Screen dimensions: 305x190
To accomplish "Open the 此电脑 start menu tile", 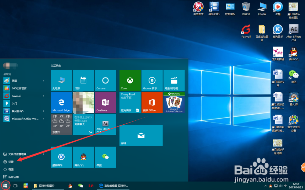I will pyautogui.click(x=61, y=81).
